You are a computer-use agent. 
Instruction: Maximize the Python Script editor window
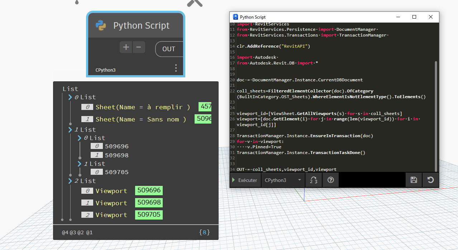[x=414, y=17]
